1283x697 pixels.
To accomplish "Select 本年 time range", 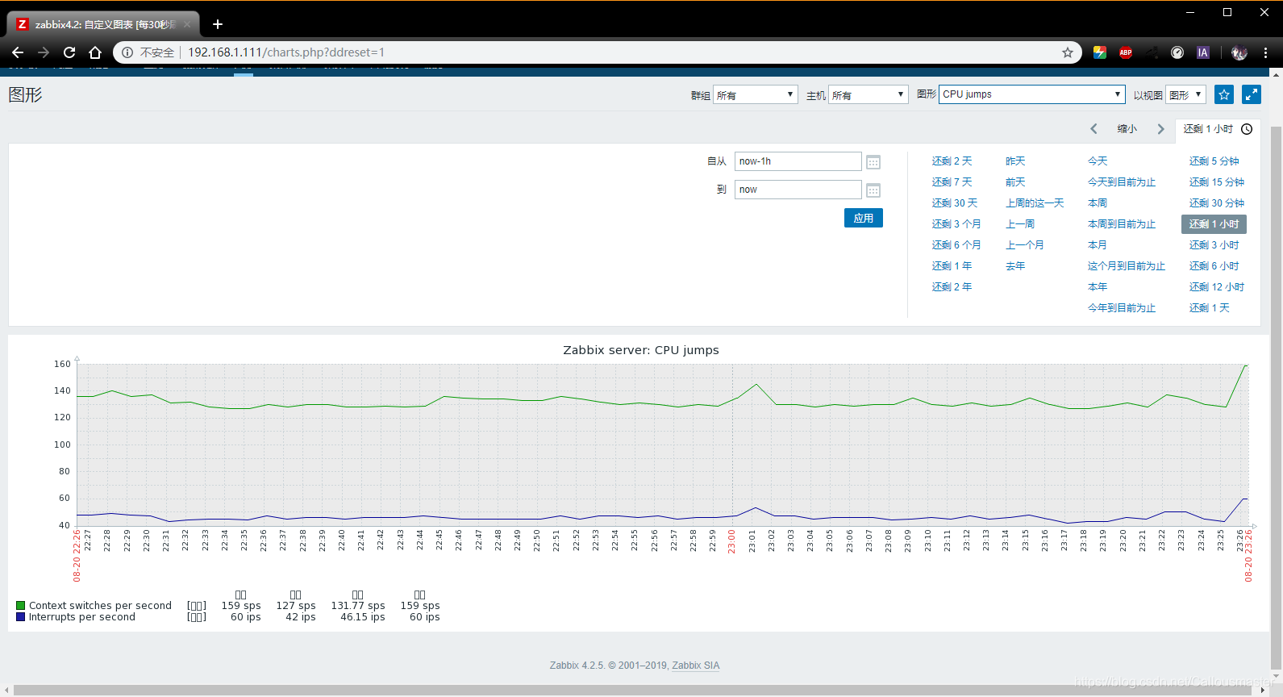I will tap(1098, 287).
